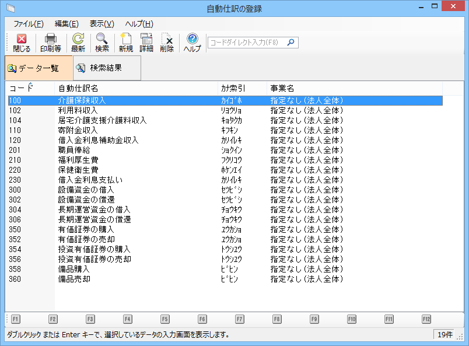Select the データ一覧 tab
The height and width of the screenshot is (346, 469).
tap(38, 68)
